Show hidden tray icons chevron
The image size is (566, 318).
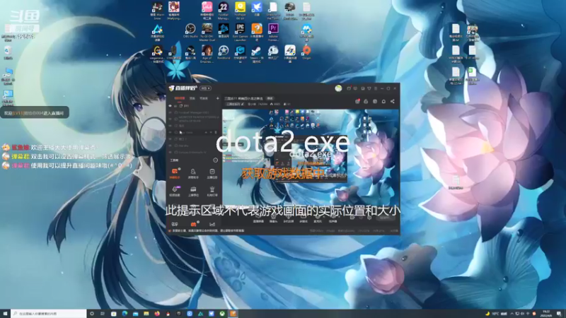pyautogui.click(x=512, y=314)
